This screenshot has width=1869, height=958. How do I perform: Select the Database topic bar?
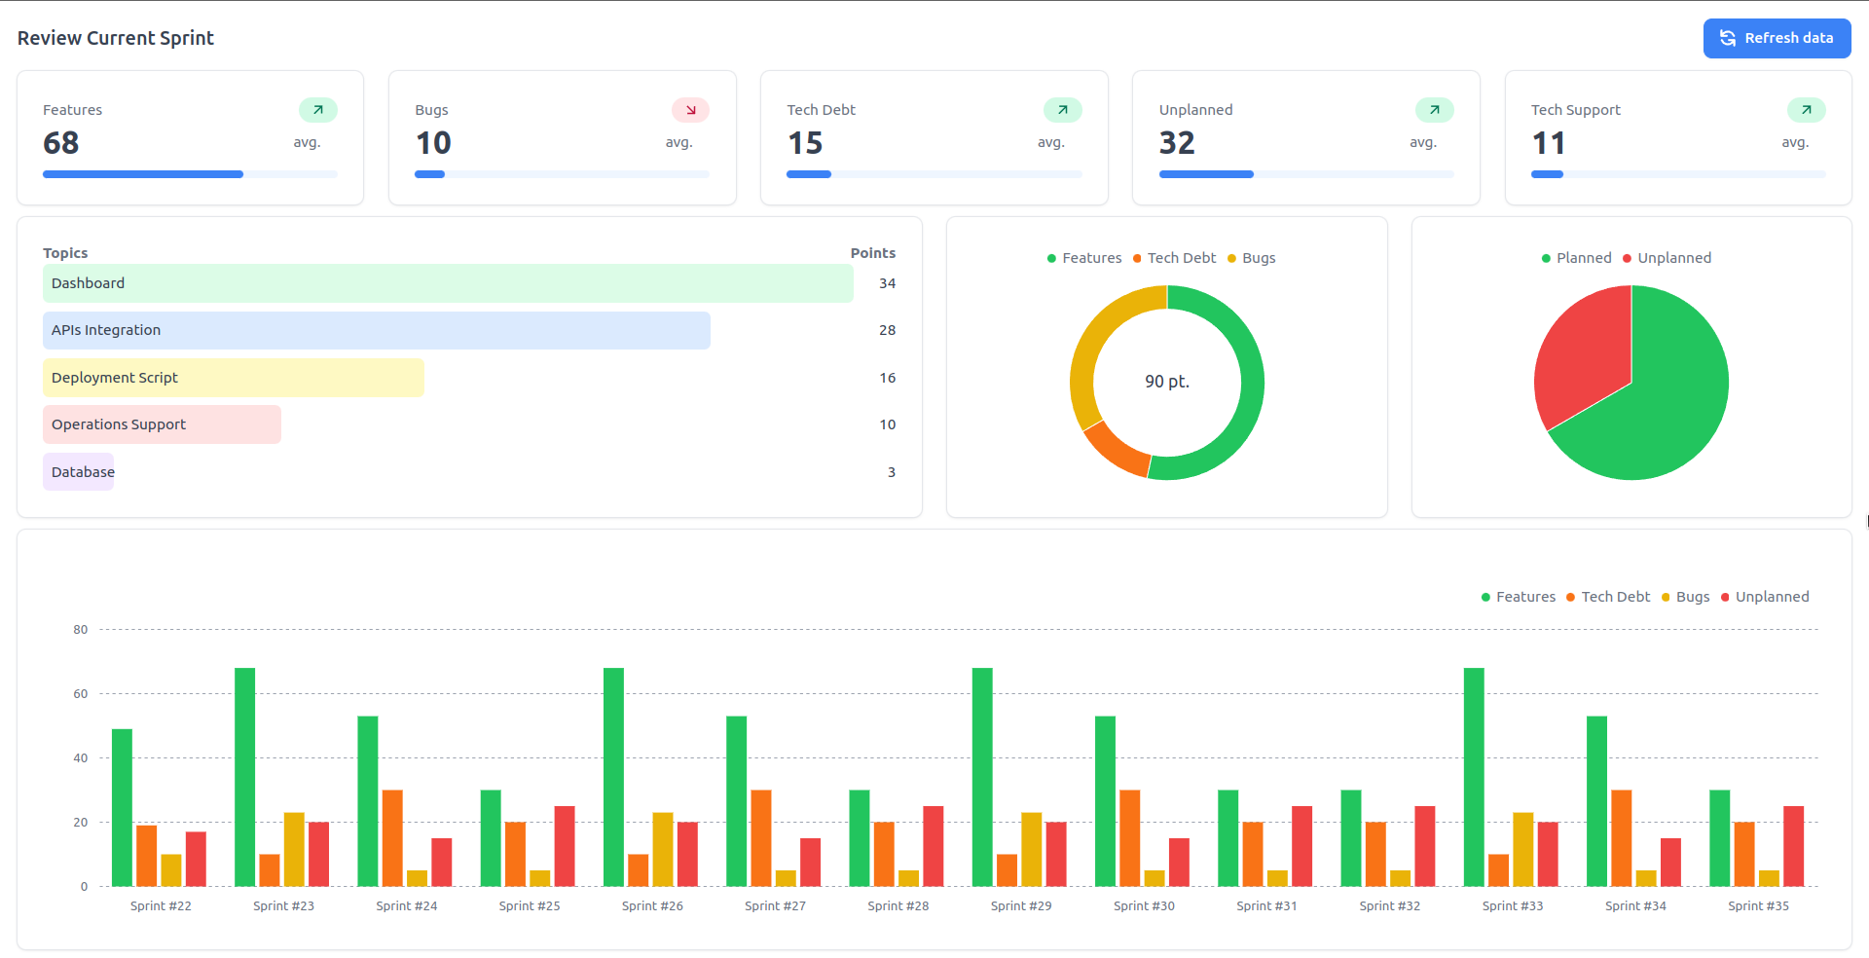(78, 472)
